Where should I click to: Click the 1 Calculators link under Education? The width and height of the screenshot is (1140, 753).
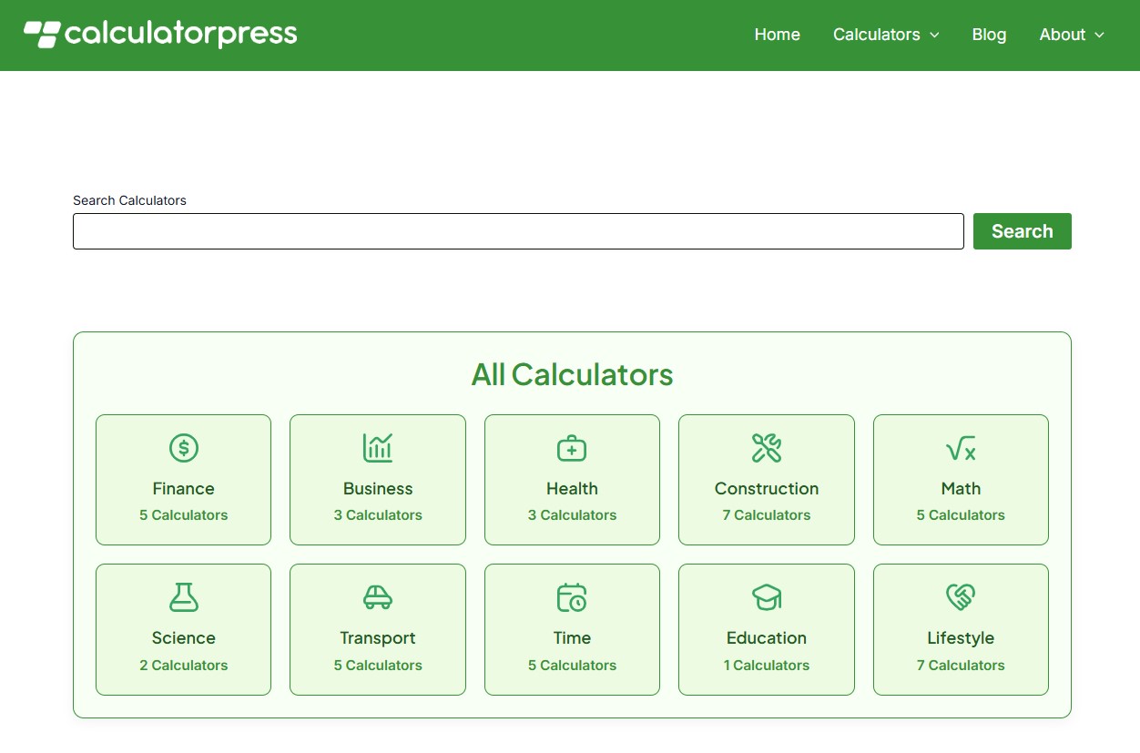pos(767,666)
